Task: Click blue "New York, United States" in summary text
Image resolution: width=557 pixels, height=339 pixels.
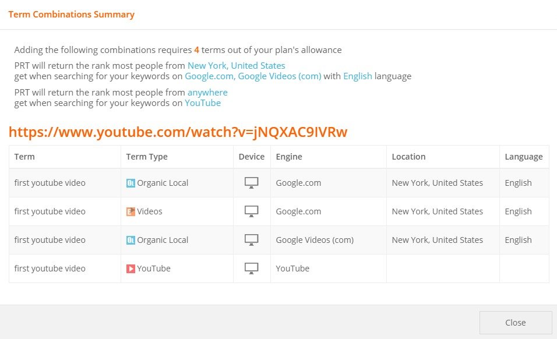Action: [x=236, y=66]
